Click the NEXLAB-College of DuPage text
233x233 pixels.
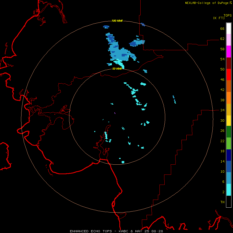[x=207, y=3]
